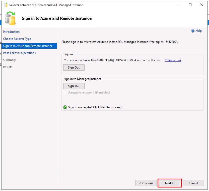The height and width of the screenshot is (191, 209).
Task: Minimize the failover wizard window
Action: pyautogui.click(x=179, y=5)
